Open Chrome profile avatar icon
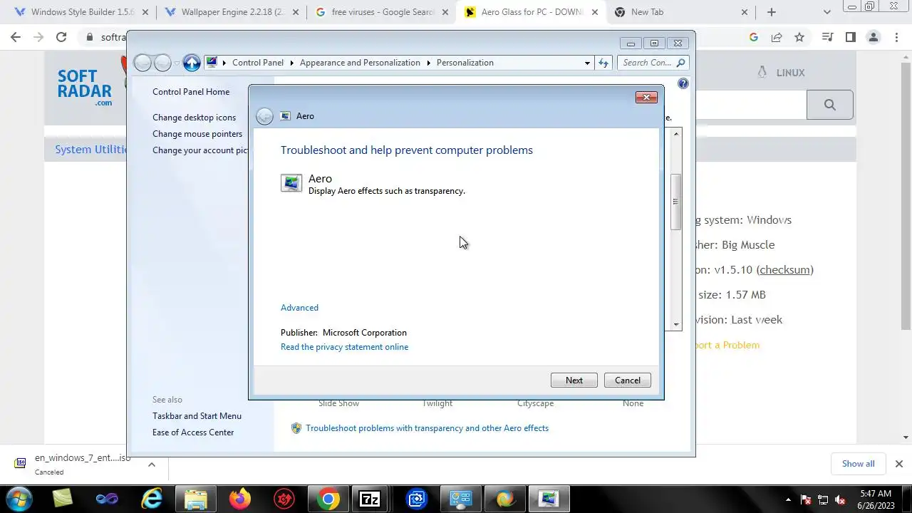The image size is (912, 513). click(873, 37)
